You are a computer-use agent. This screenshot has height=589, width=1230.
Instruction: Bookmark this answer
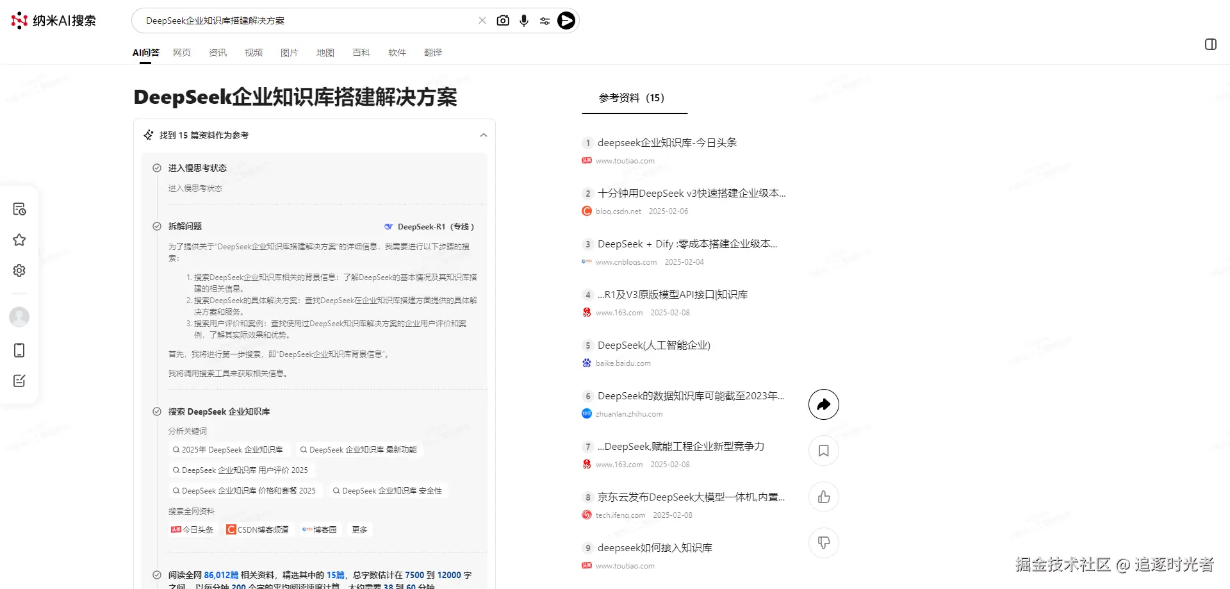(824, 451)
